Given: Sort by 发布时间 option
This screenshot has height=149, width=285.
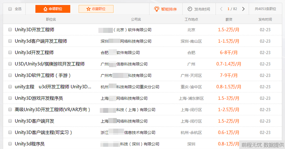Looking at the screenshot, I should [x=202, y=9].
